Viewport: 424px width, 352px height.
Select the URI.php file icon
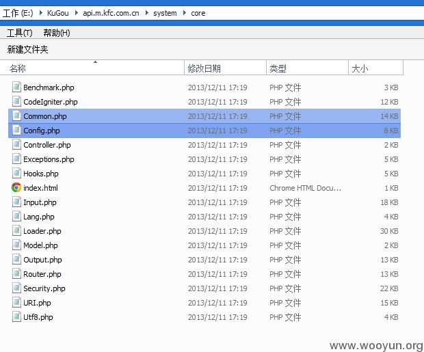click(16, 302)
